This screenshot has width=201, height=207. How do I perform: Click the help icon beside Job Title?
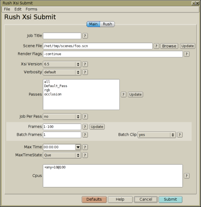coord(85,36)
